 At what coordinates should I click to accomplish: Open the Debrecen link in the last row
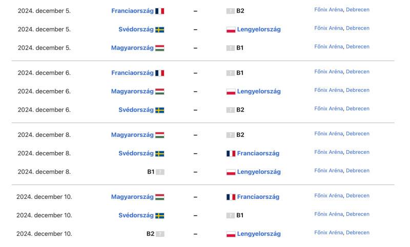click(x=358, y=233)
